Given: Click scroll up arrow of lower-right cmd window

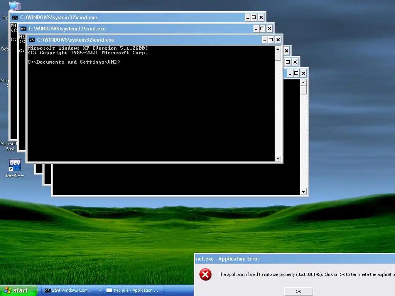Looking at the screenshot, I should (x=303, y=82).
